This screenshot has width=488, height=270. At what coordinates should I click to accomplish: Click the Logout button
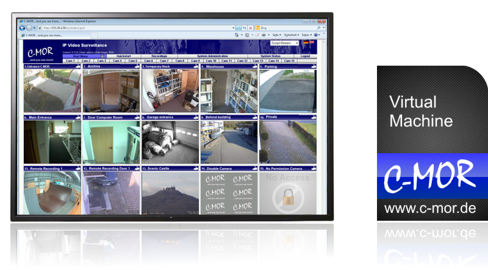pyautogui.click(x=305, y=56)
